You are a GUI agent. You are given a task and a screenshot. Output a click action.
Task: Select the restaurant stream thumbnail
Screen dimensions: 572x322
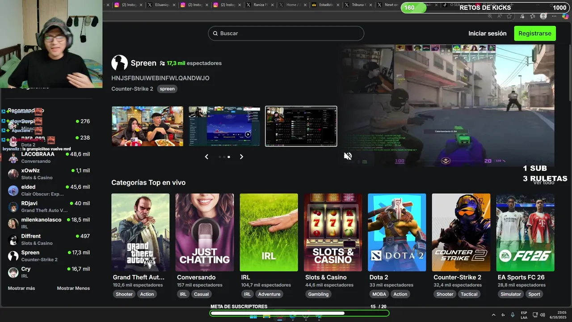coord(147,126)
